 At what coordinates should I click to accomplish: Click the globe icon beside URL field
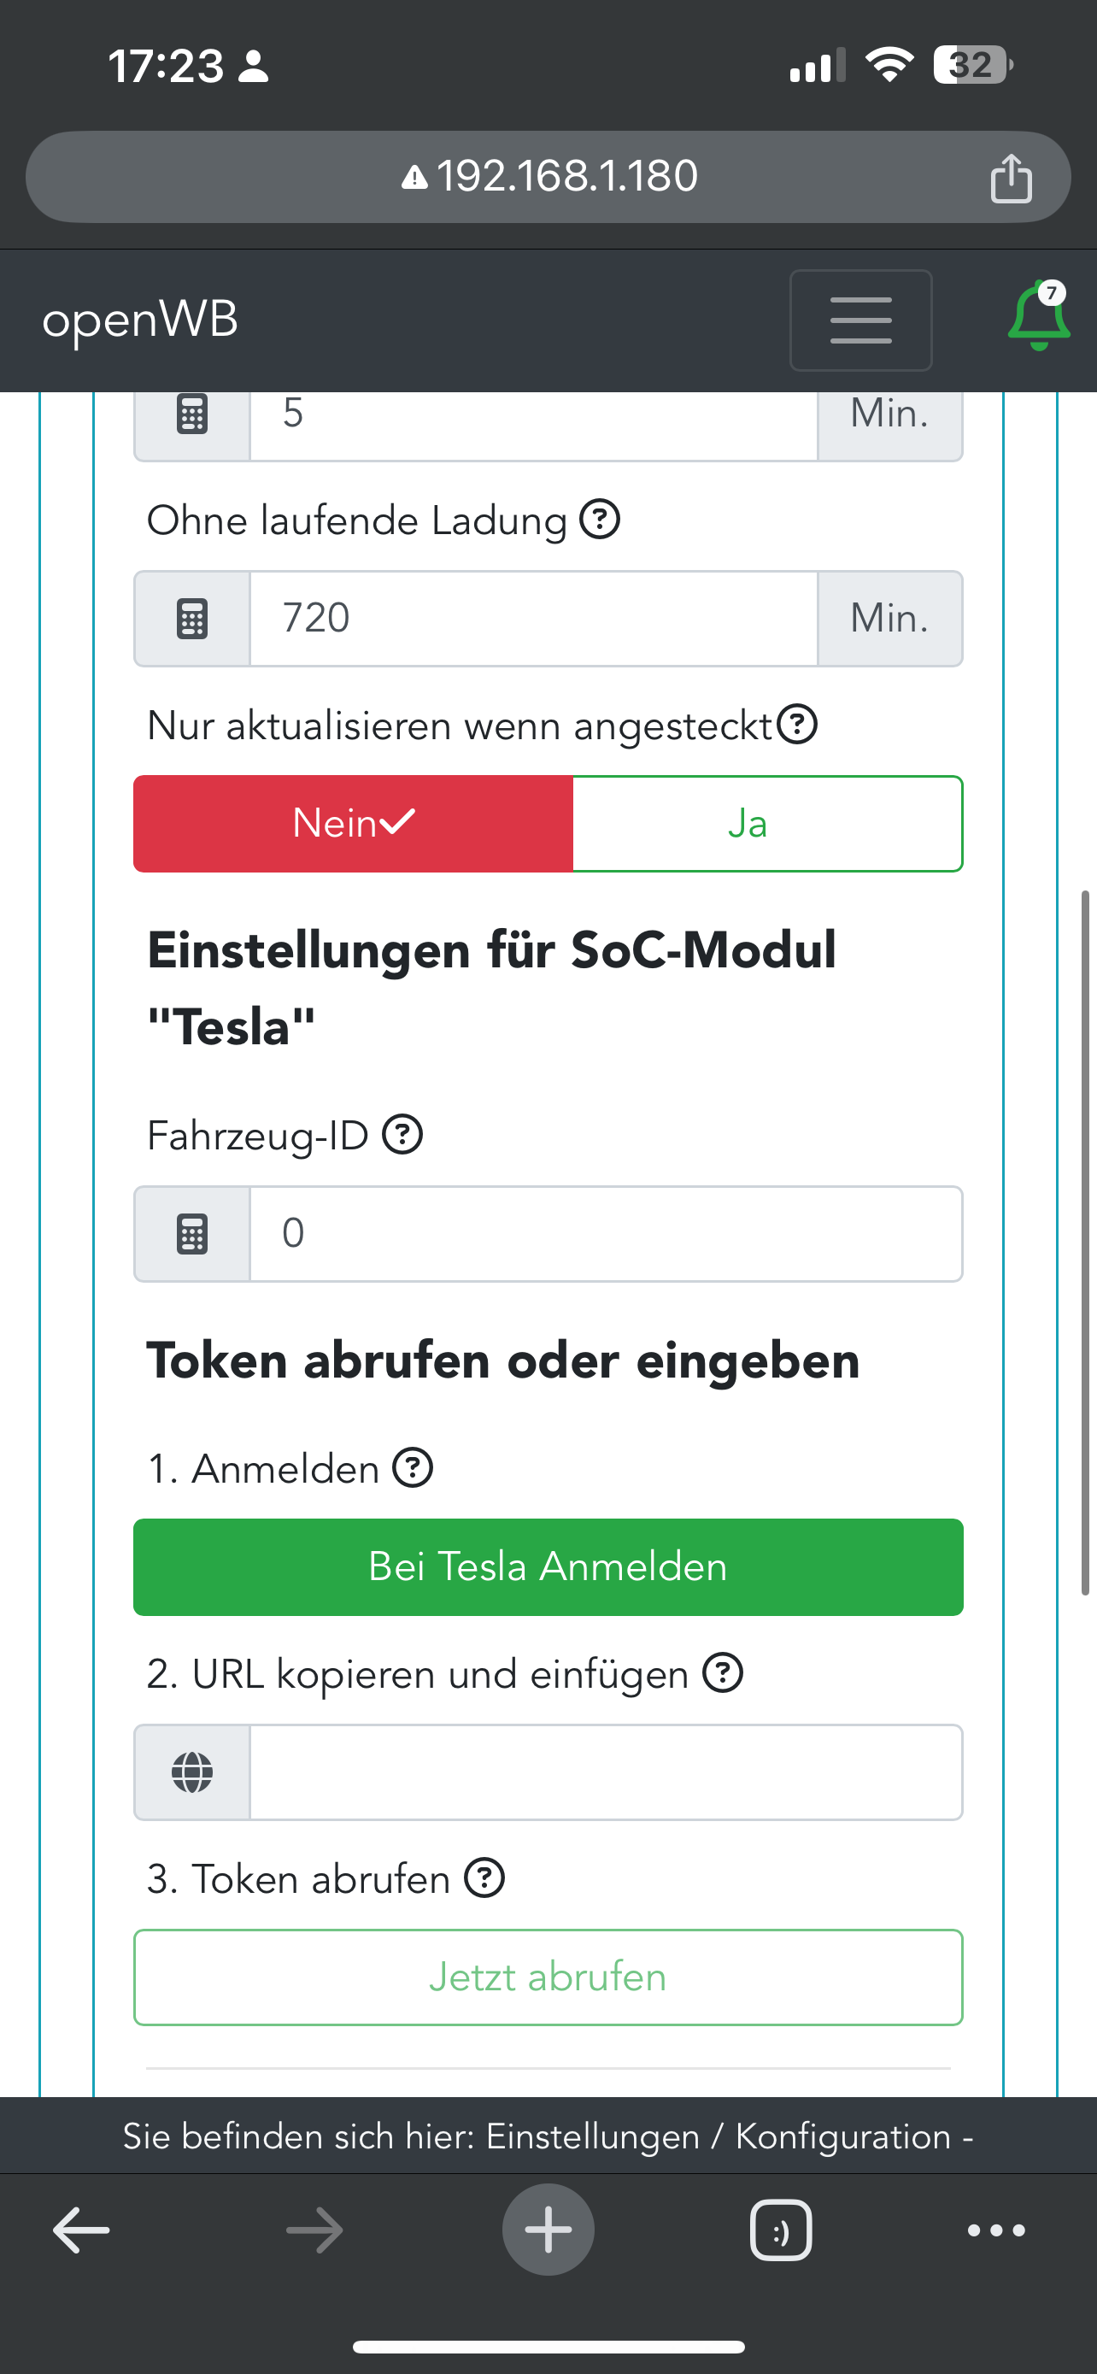(x=192, y=1772)
